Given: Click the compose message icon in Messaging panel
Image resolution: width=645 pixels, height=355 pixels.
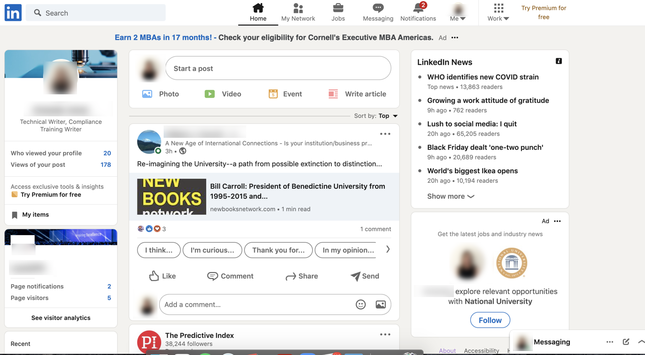Looking at the screenshot, I should coord(625,342).
